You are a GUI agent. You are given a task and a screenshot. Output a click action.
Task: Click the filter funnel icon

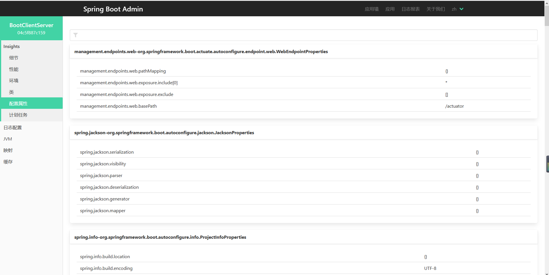76,35
